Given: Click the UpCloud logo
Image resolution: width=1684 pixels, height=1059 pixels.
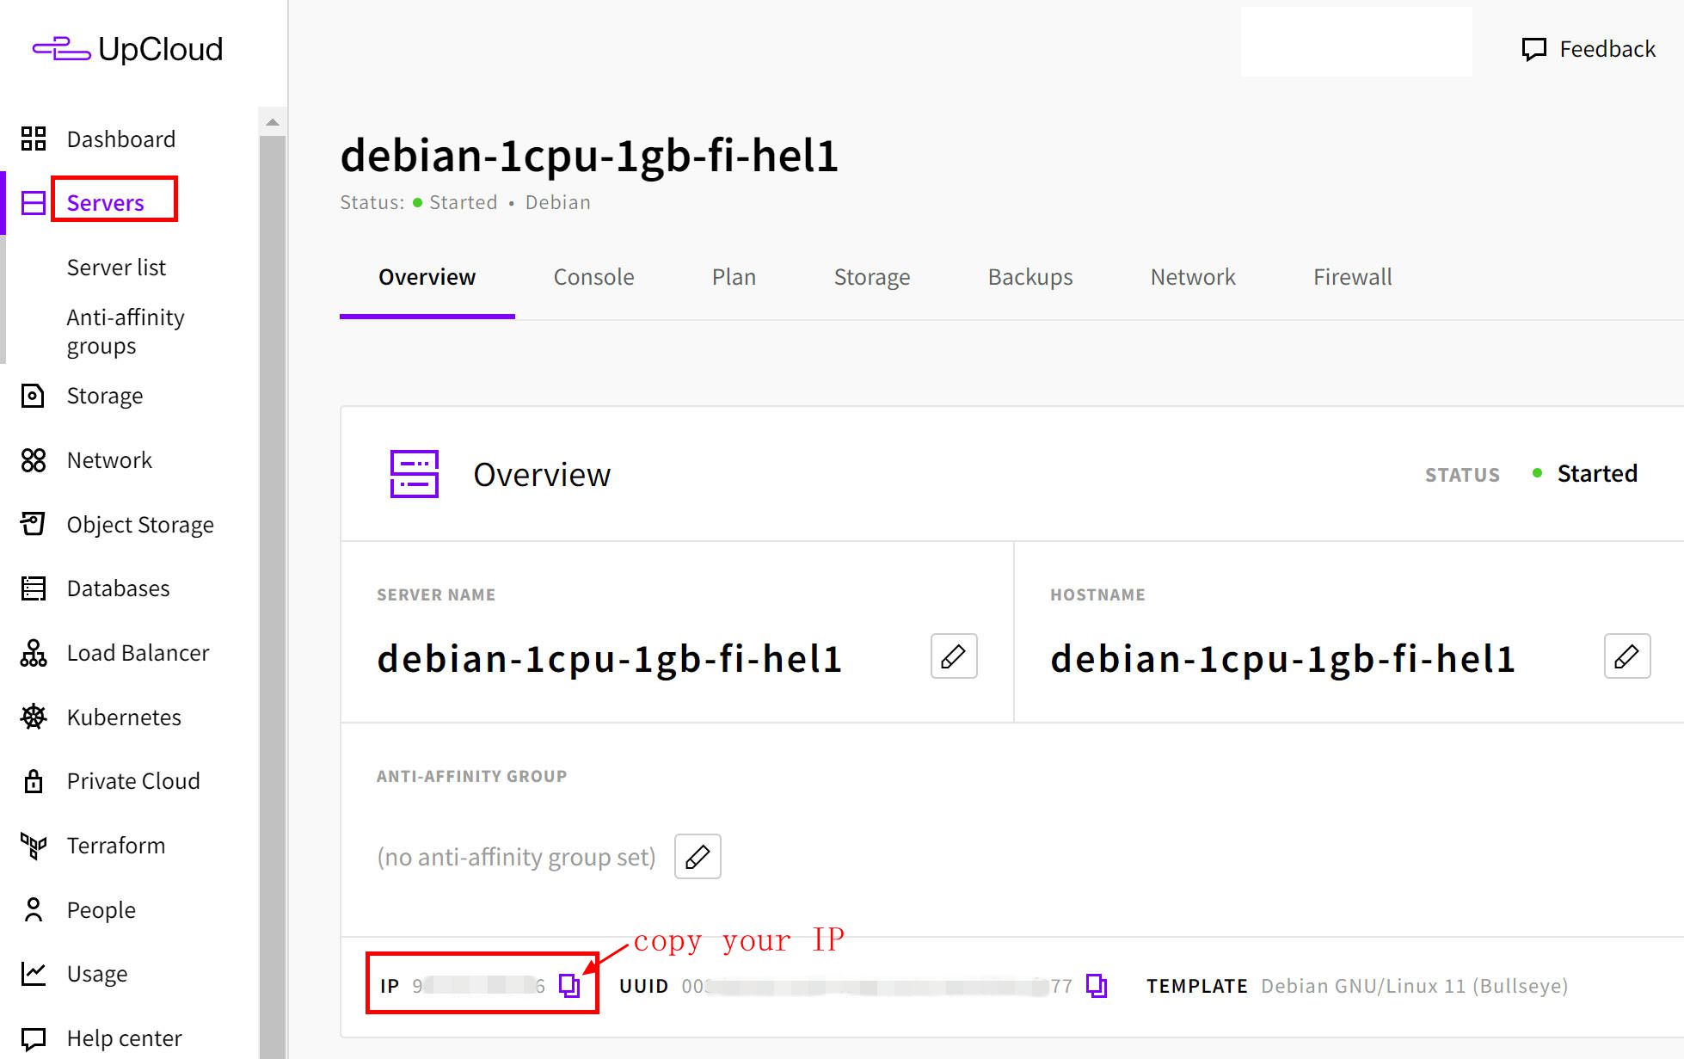Looking at the screenshot, I should coord(127,49).
